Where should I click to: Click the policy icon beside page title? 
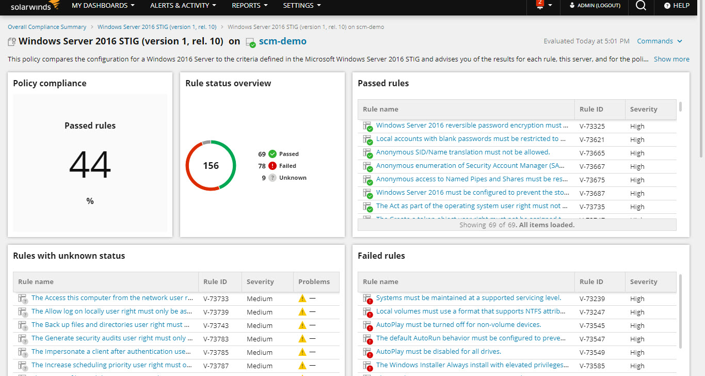coord(12,42)
